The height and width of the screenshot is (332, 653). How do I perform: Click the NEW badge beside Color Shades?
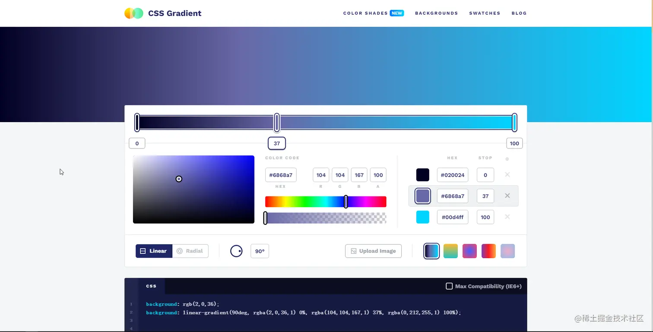[397, 13]
